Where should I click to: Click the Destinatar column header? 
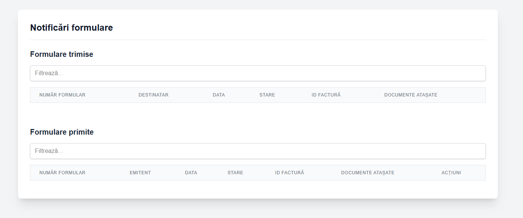[153, 95]
